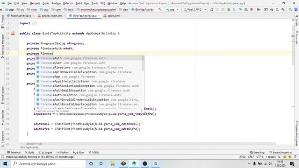Open the Terminal tool window
The width and height of the screenshot is (299, 168).
click(14, 153)
